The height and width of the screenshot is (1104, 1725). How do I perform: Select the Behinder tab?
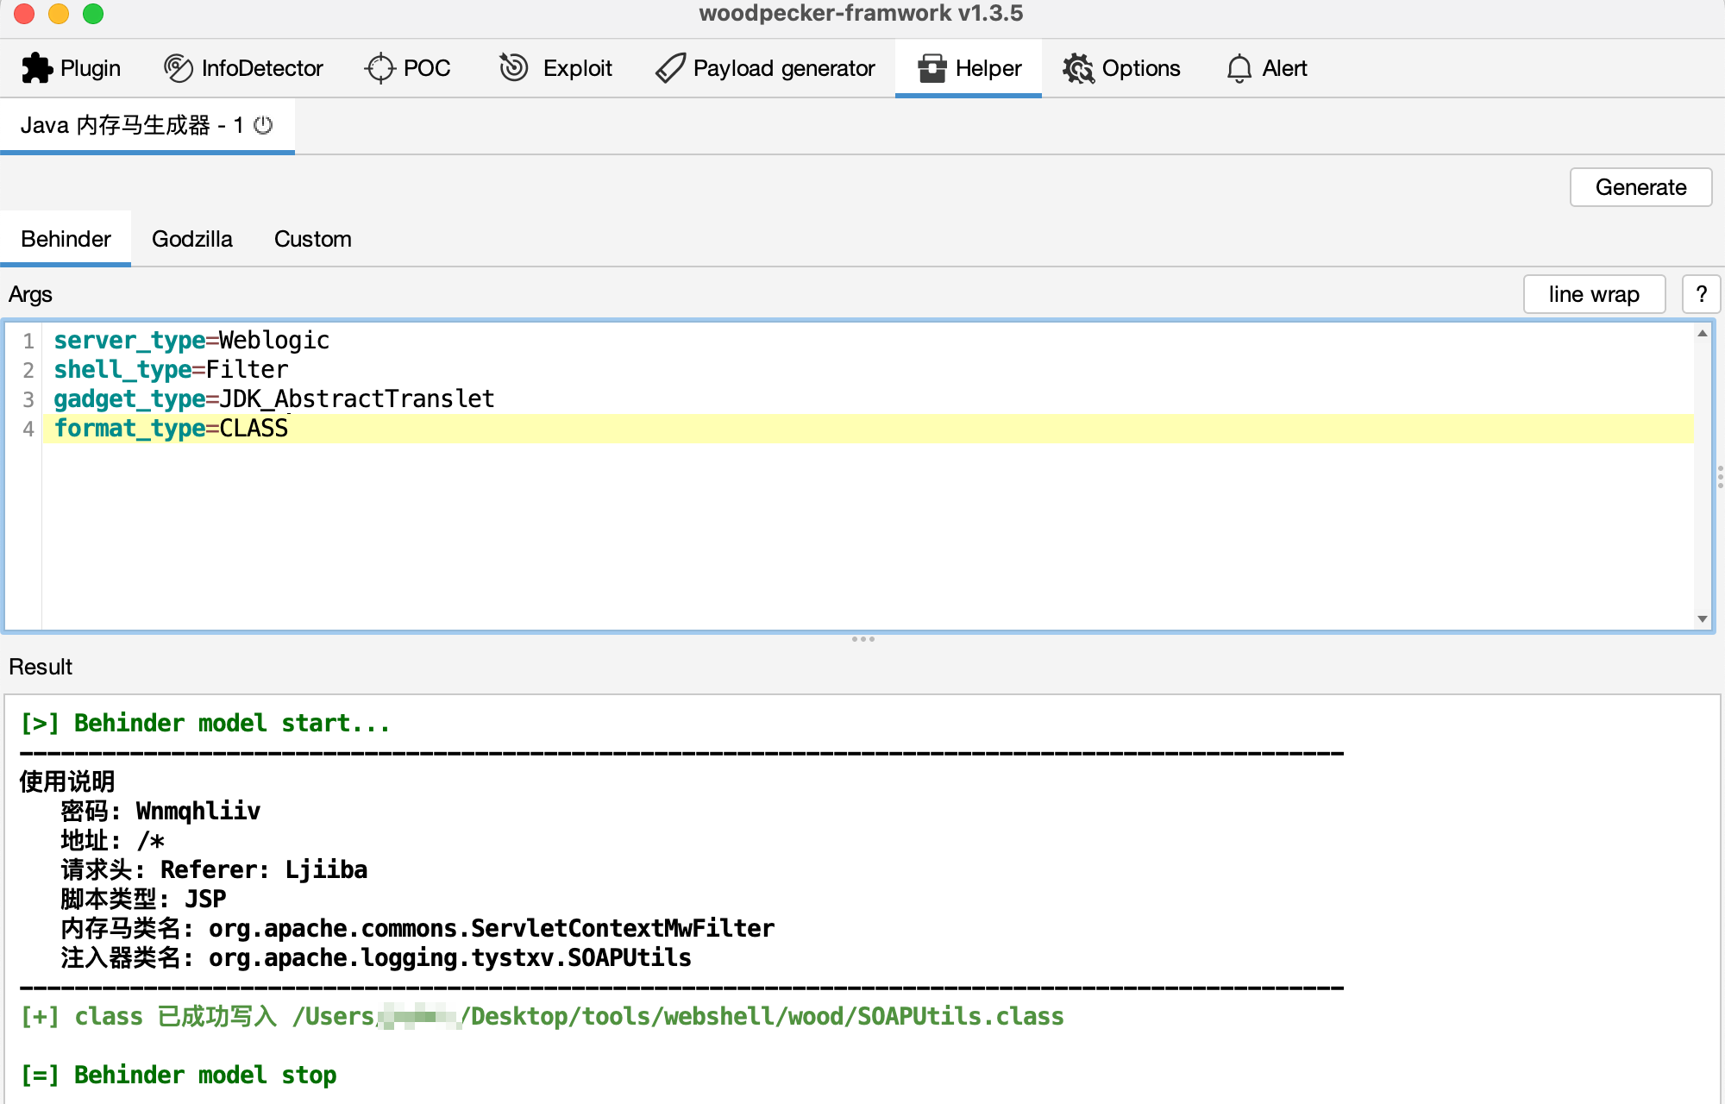pos(66,239)
